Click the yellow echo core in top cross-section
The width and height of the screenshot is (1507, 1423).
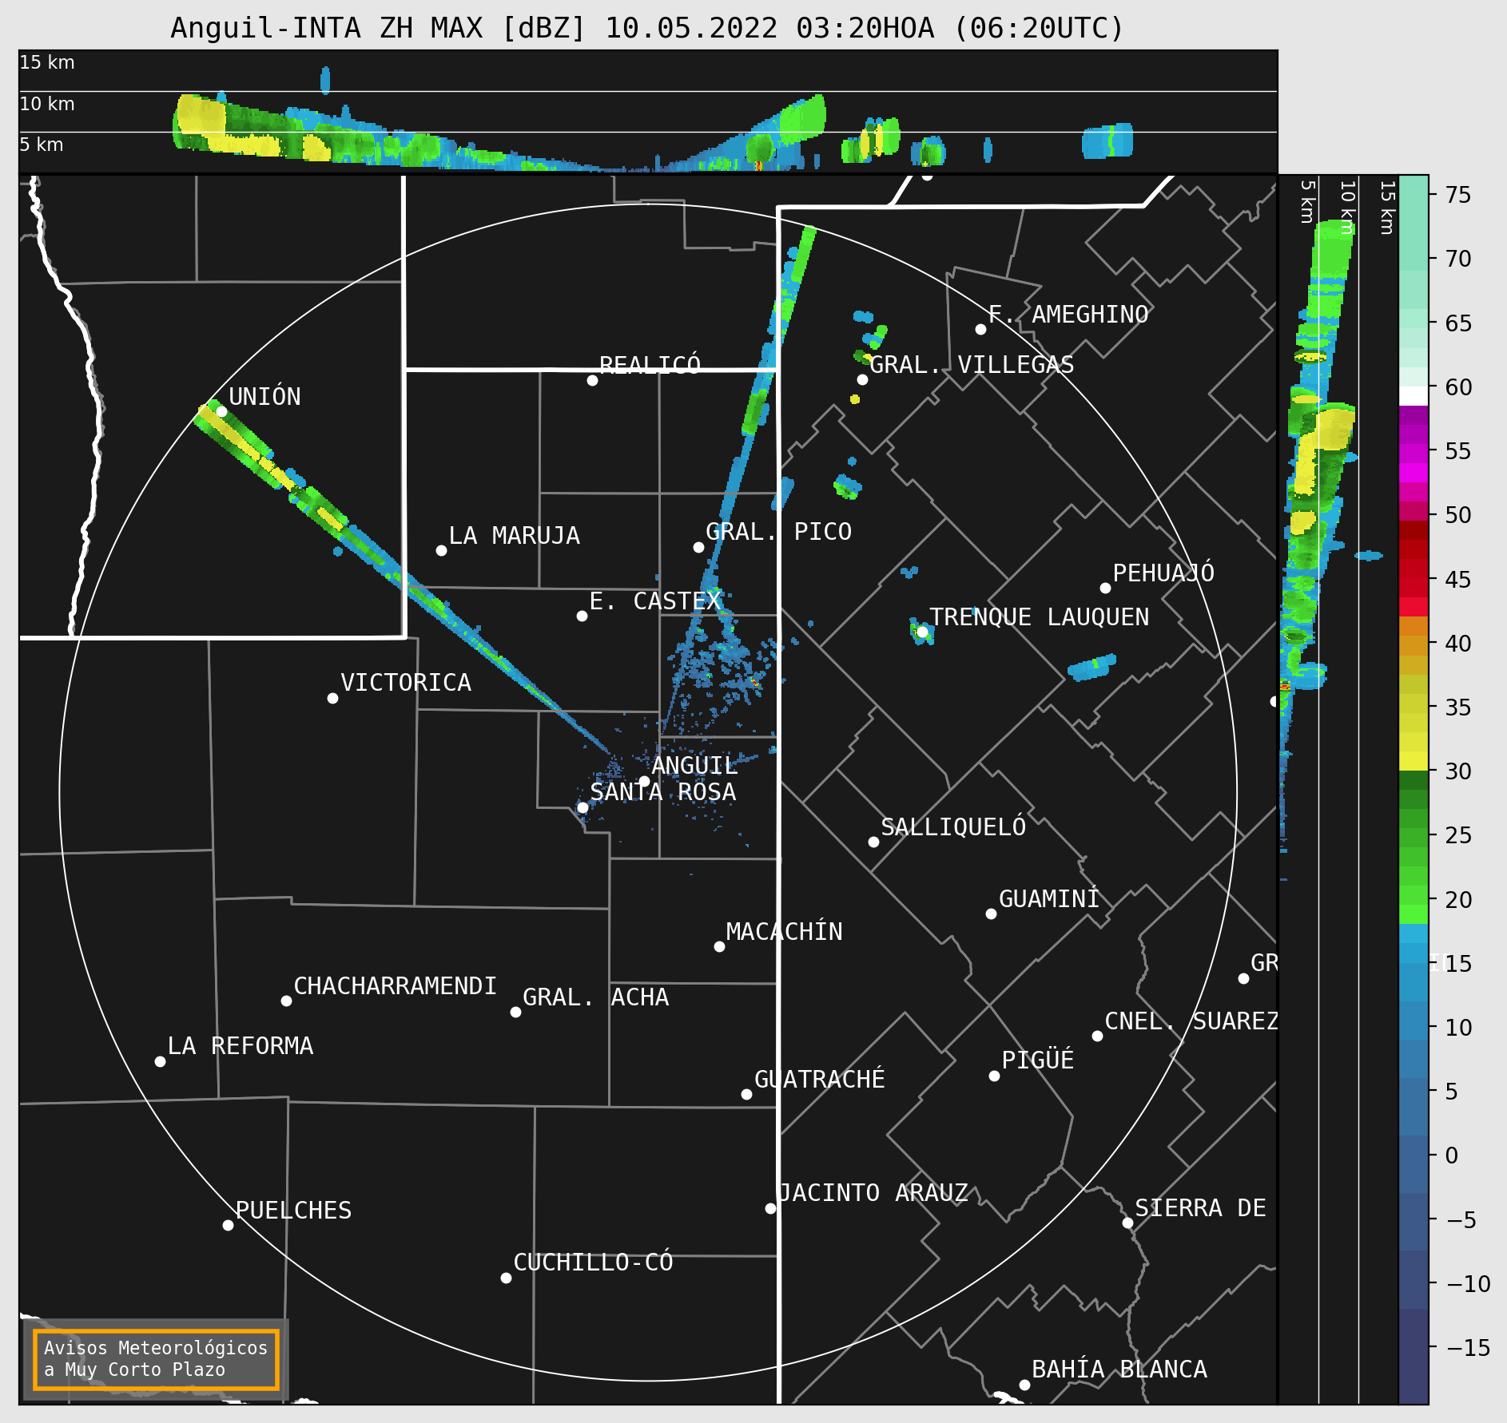point(200,116)
